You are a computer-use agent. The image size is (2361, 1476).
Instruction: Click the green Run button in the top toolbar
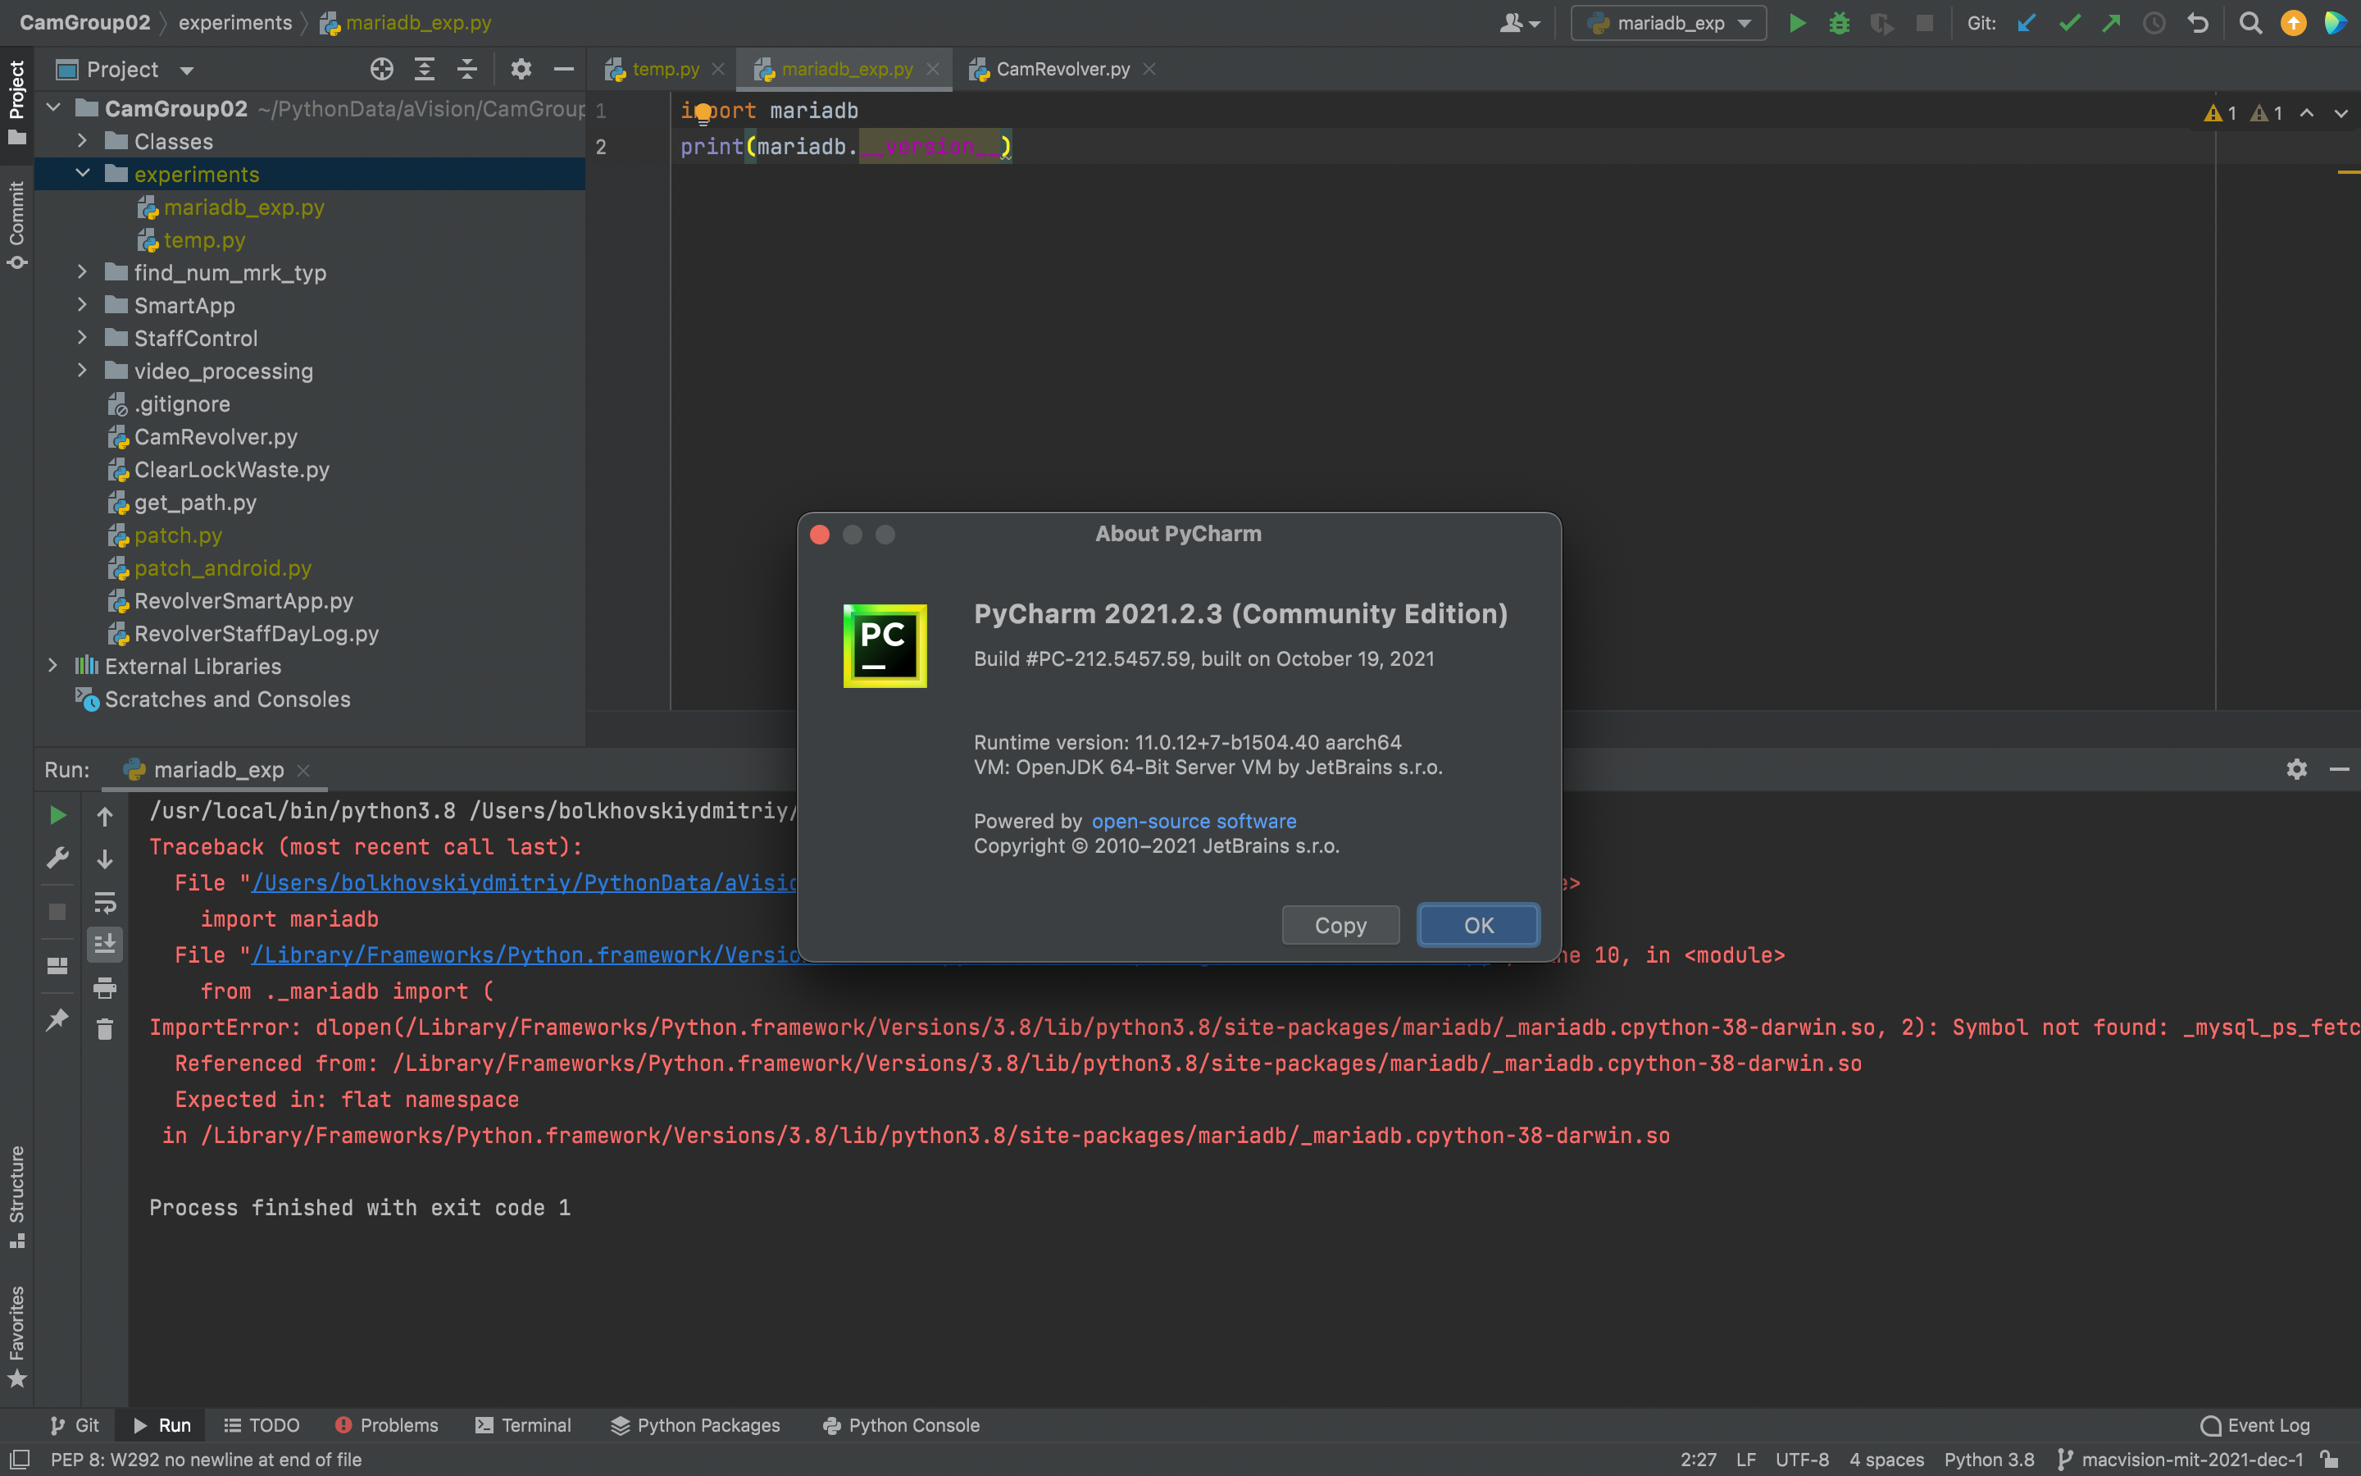click(x=1796, y=24)
